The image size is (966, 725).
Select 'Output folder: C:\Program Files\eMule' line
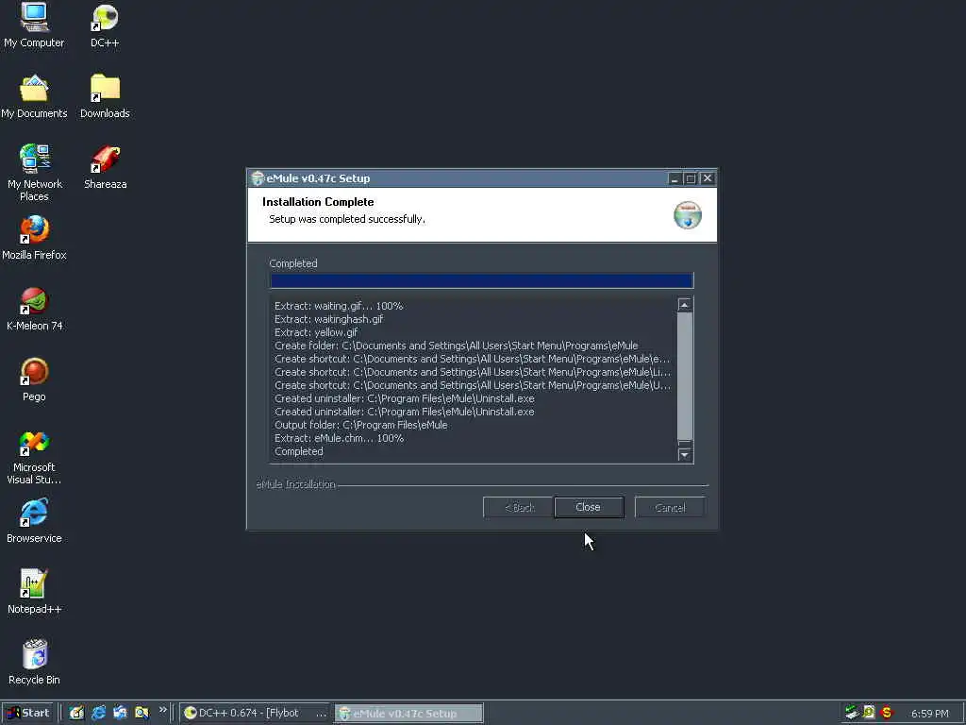[x=361, y=426]
